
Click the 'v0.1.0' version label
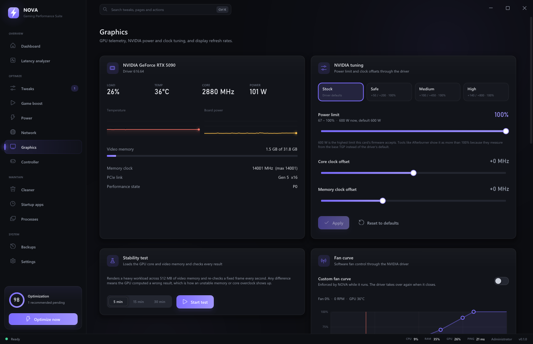tap(523, 339)
